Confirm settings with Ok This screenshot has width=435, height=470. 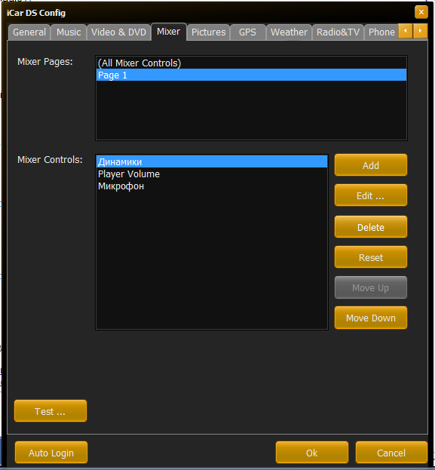pyautogui.click(x=312, y=453)
